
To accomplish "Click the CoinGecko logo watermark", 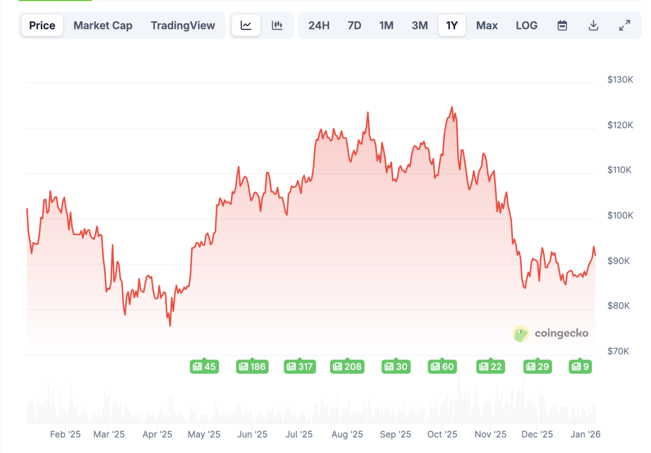I will [551, 334].
